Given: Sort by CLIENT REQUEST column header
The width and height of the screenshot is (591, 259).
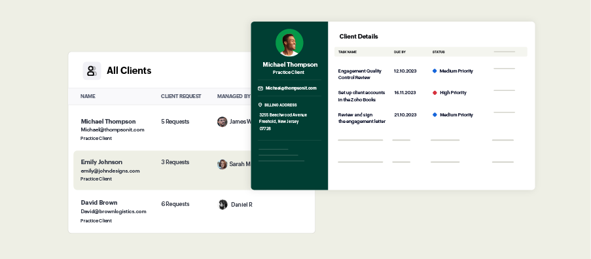Looking at the screenshot, I should tap(181, 96).
